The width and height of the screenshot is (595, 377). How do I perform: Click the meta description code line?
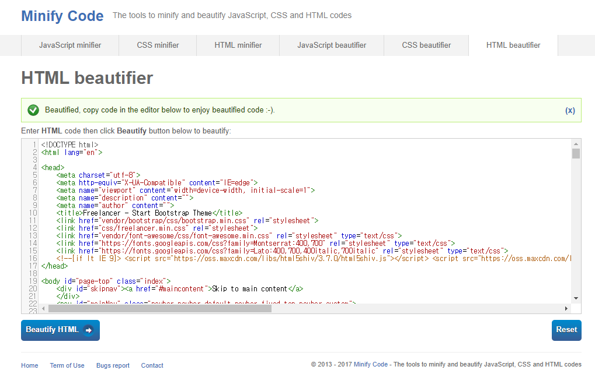pos(125,198)
